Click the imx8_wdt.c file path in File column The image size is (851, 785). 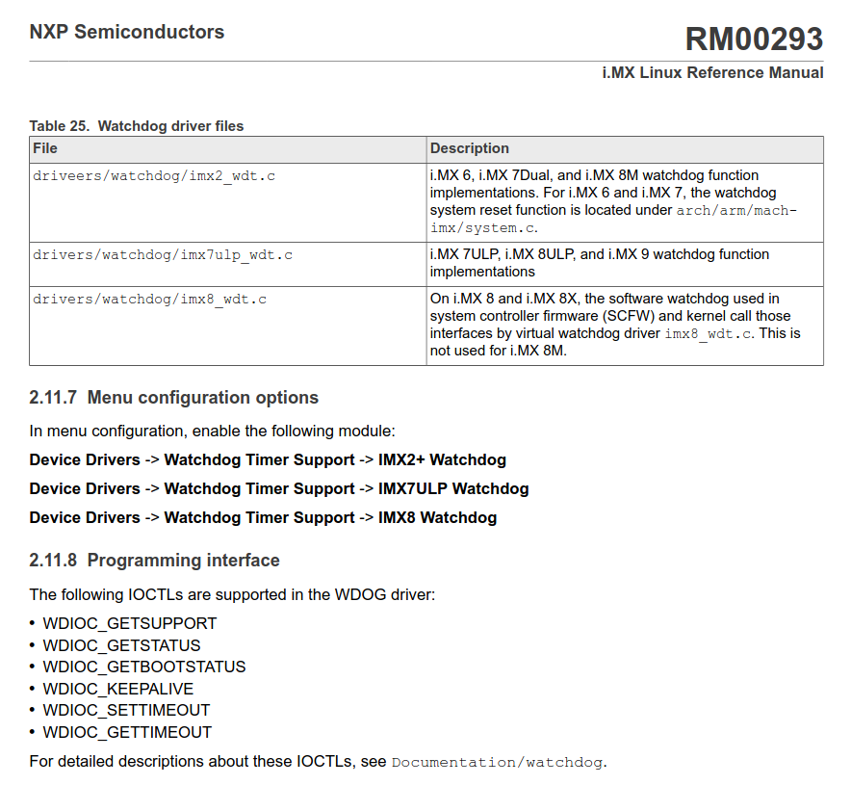coord(149,300)
